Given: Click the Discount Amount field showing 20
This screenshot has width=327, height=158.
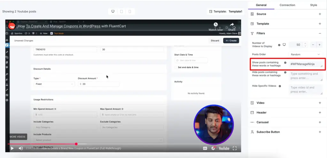Looking at the screenshot, I should click(98, 84).
